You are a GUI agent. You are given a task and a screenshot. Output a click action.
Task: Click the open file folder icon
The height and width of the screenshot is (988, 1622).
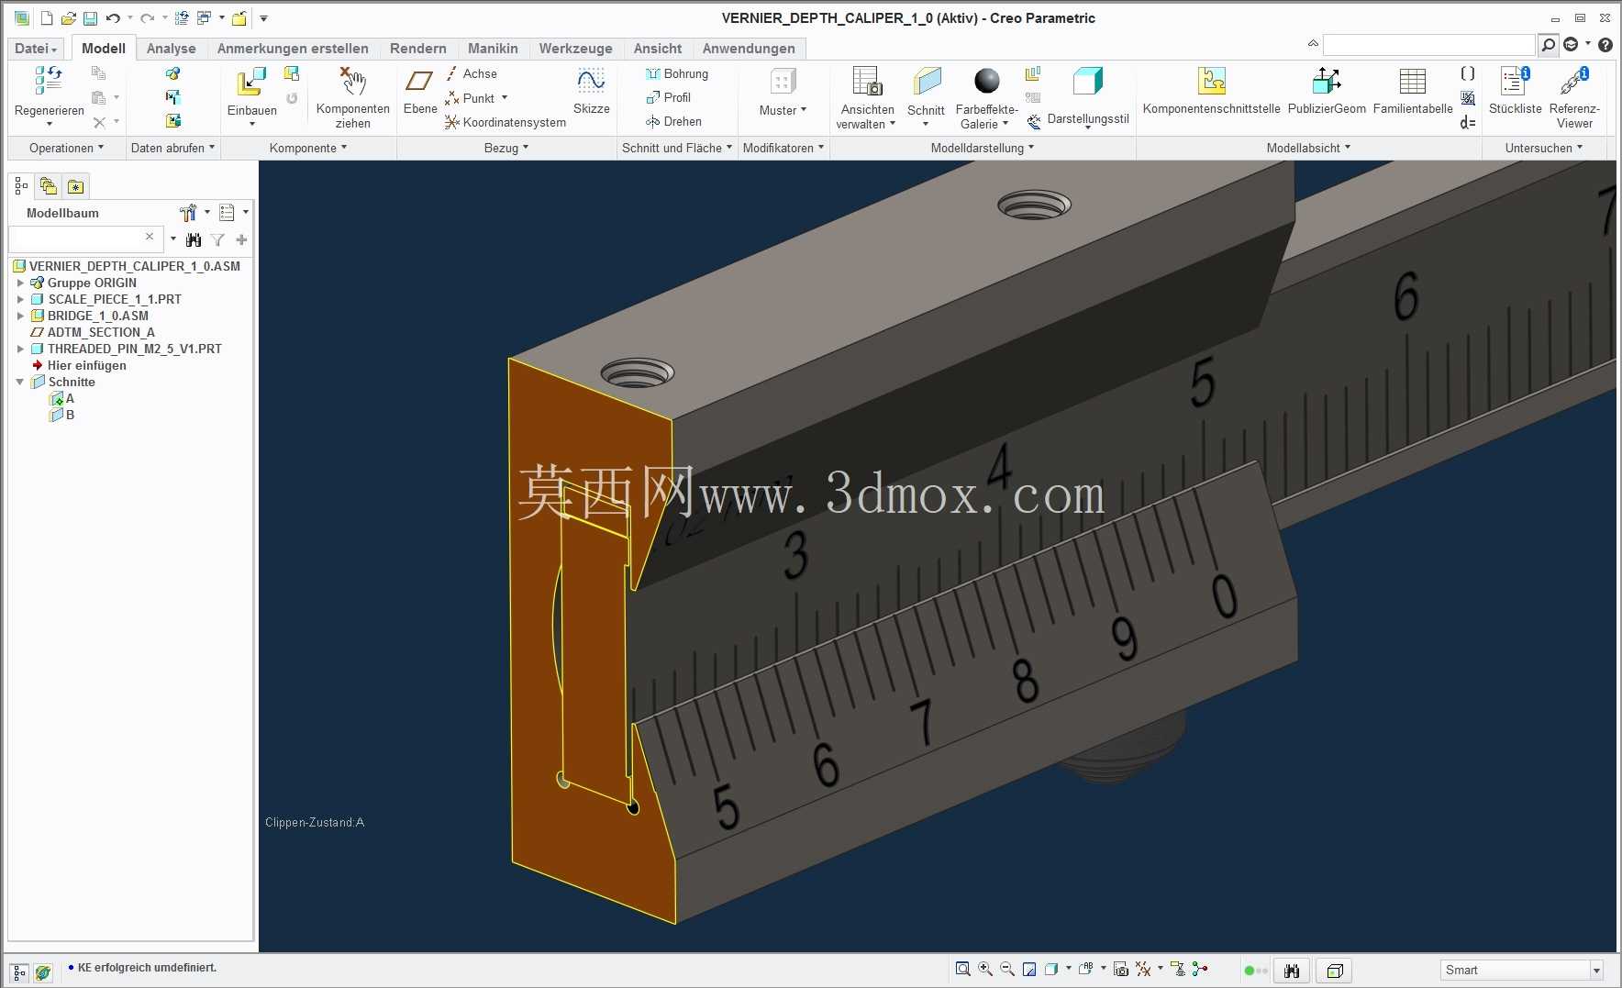(x=68, y=18)
